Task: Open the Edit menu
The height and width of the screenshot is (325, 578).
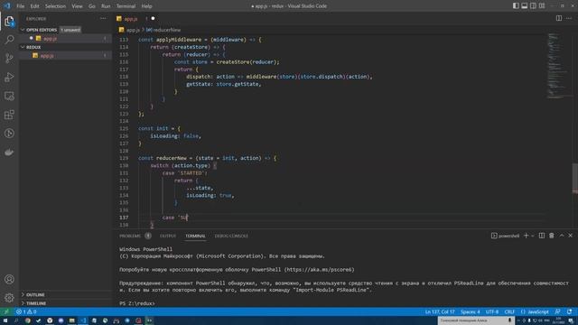Action: pos(34,6)
